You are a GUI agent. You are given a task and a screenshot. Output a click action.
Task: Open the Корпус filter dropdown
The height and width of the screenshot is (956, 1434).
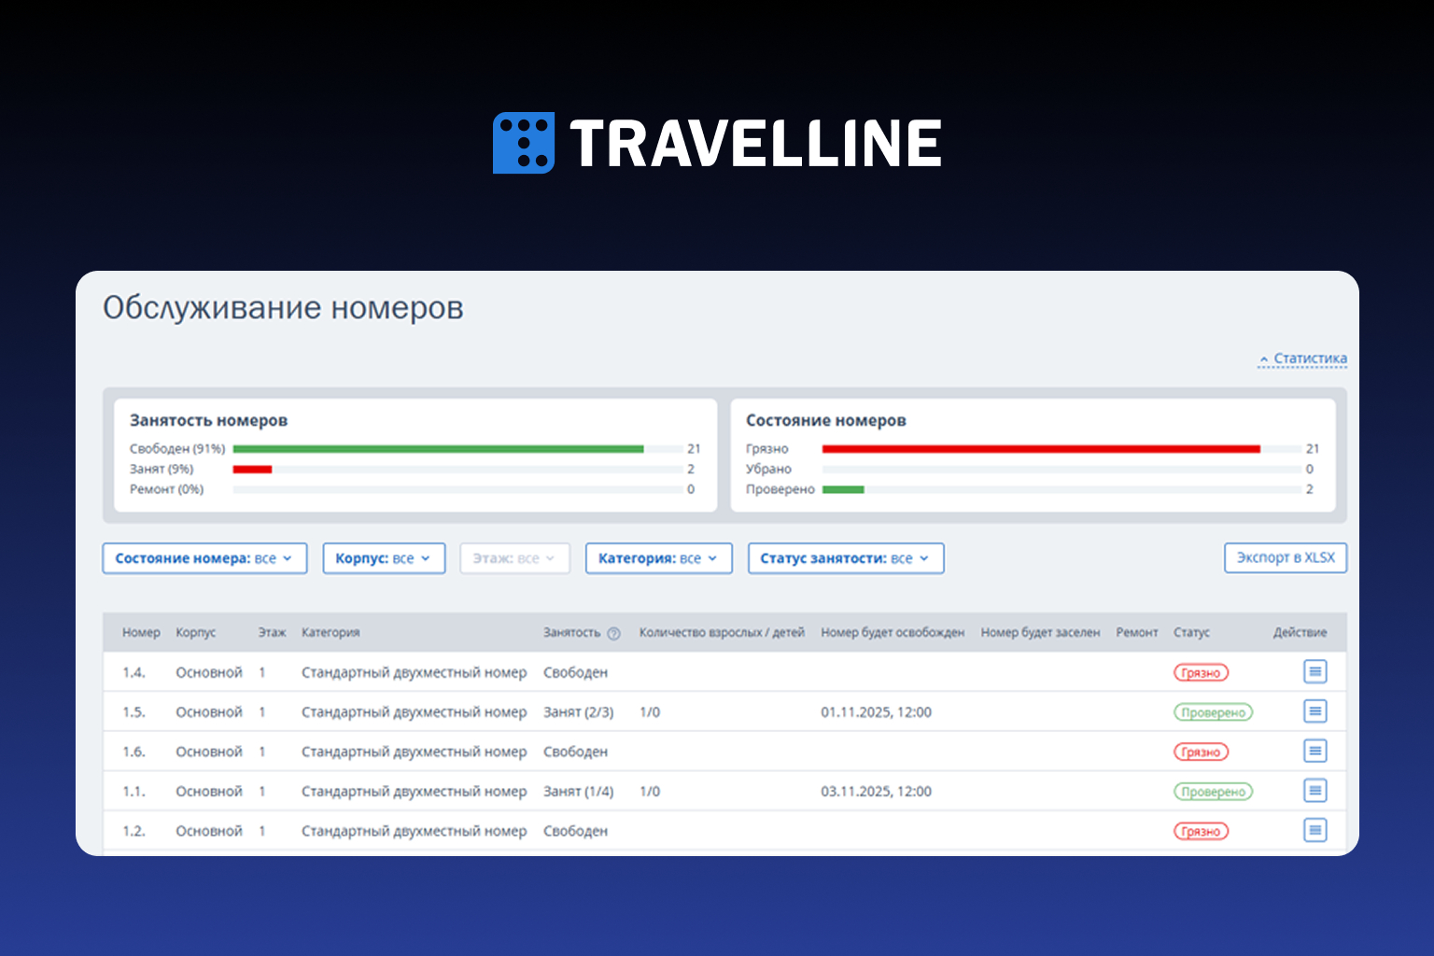tap(384, 558)
